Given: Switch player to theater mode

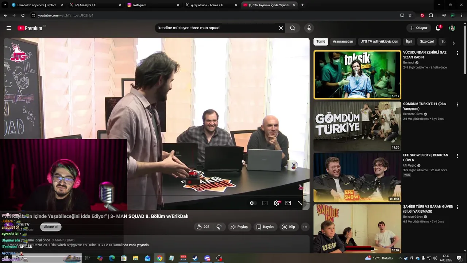Looking at the screenshot, I should pos(288,203).
